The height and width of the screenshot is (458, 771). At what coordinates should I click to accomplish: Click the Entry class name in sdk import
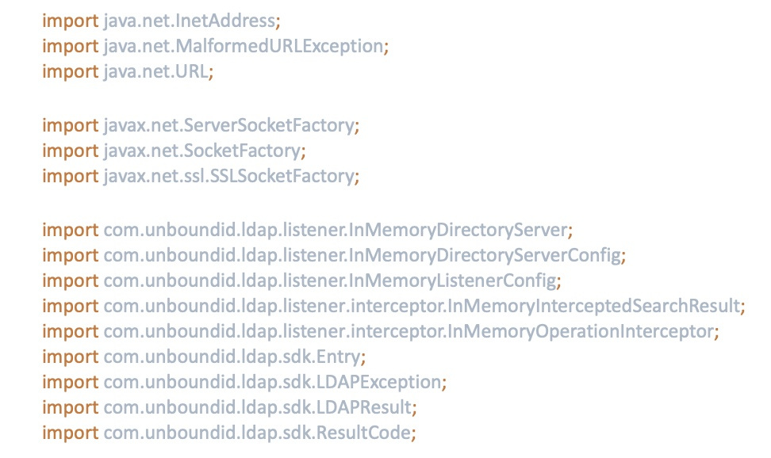coord(342,357)
